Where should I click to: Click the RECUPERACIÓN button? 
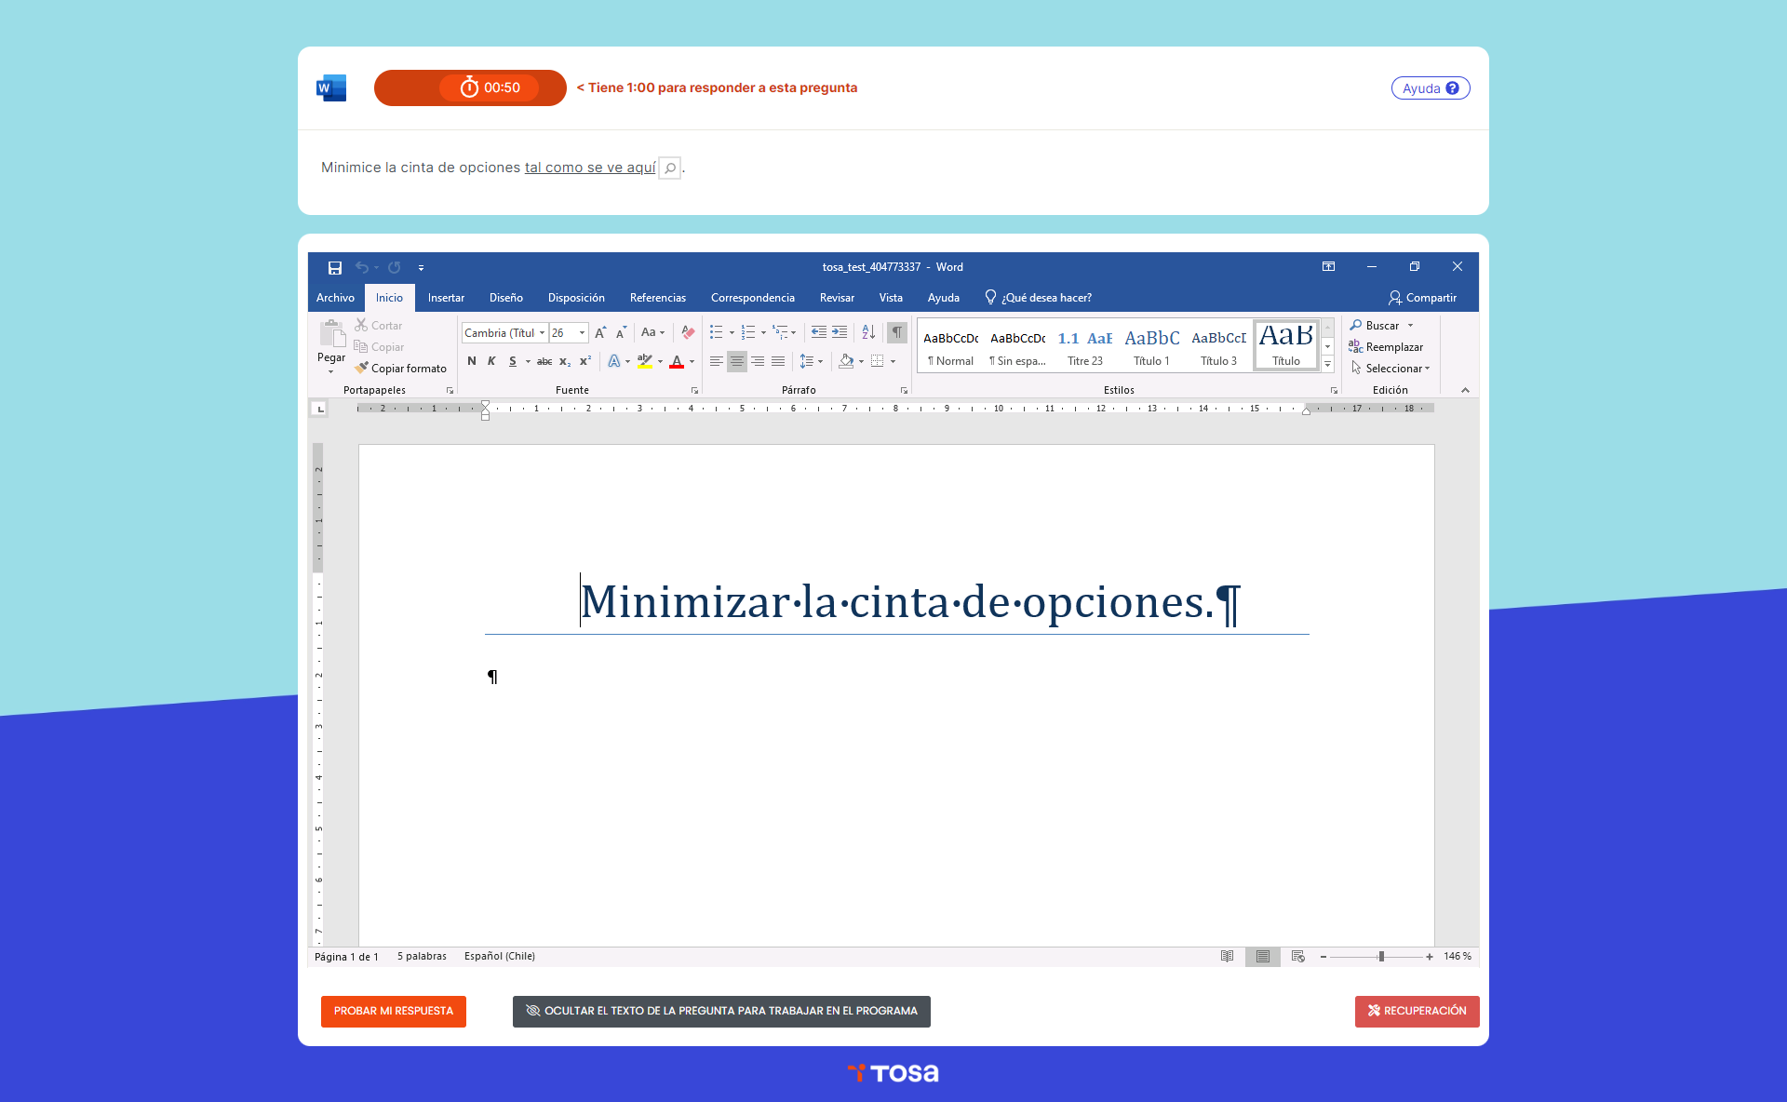pos(1417,1011)
